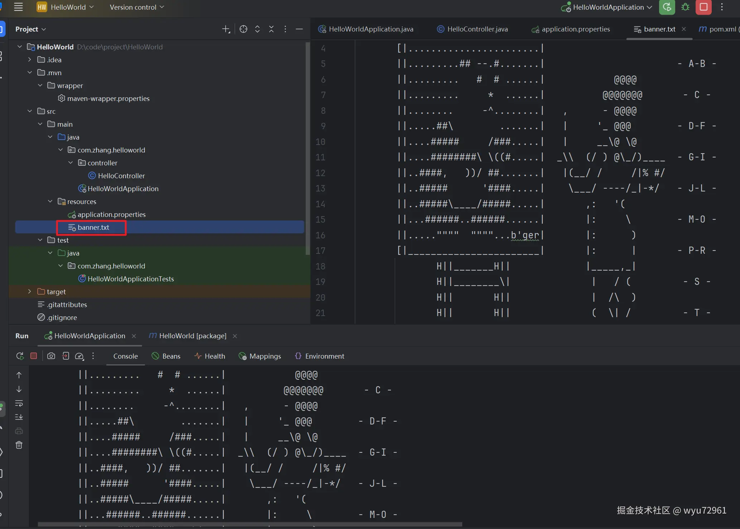Stop the process in Run panel toolbar
This screenshot has width=740, height=529.
pos(34,356)
